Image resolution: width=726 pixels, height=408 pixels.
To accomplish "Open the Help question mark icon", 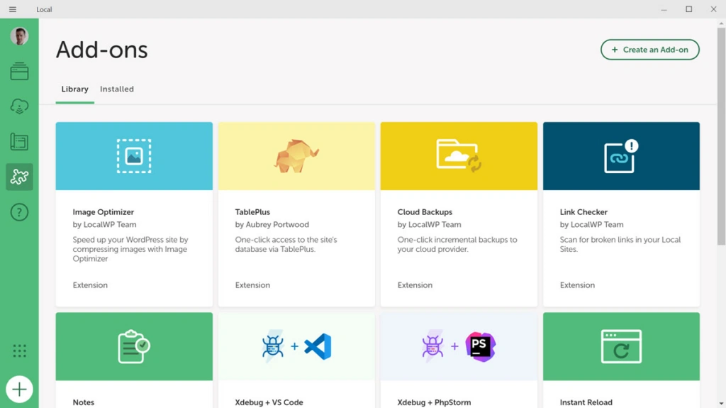I will [19, 212].
